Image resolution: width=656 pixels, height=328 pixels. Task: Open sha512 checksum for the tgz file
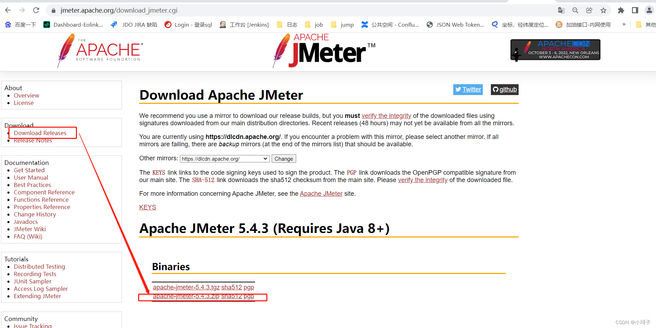[x=232, y=287]
